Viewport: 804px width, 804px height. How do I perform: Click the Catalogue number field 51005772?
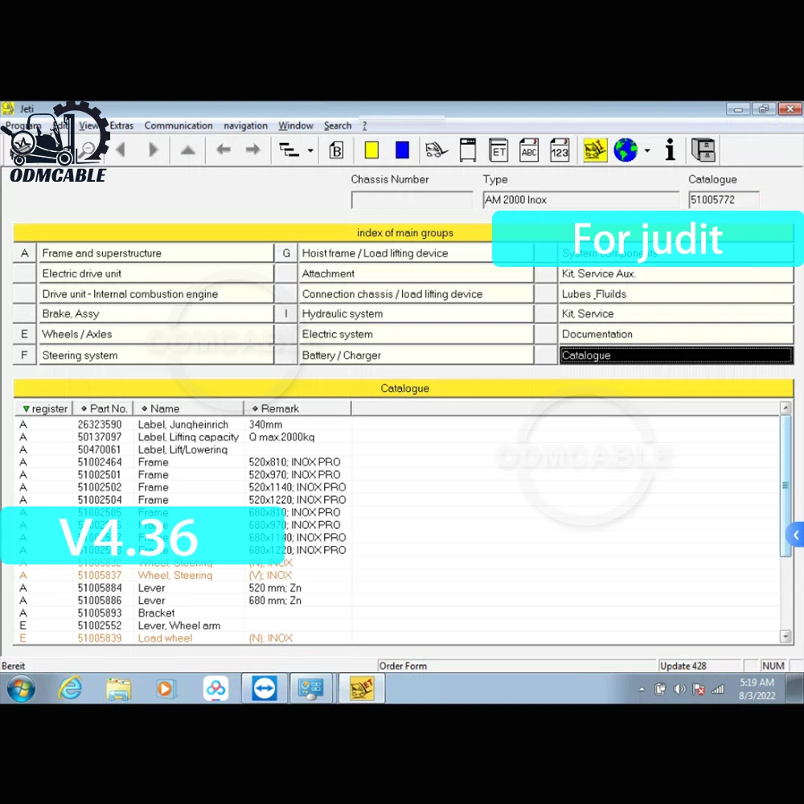tap(724, 200)
